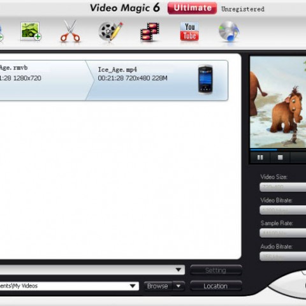Click the Location button
This screenshot has height=306, width=306.
pos(215,286)
